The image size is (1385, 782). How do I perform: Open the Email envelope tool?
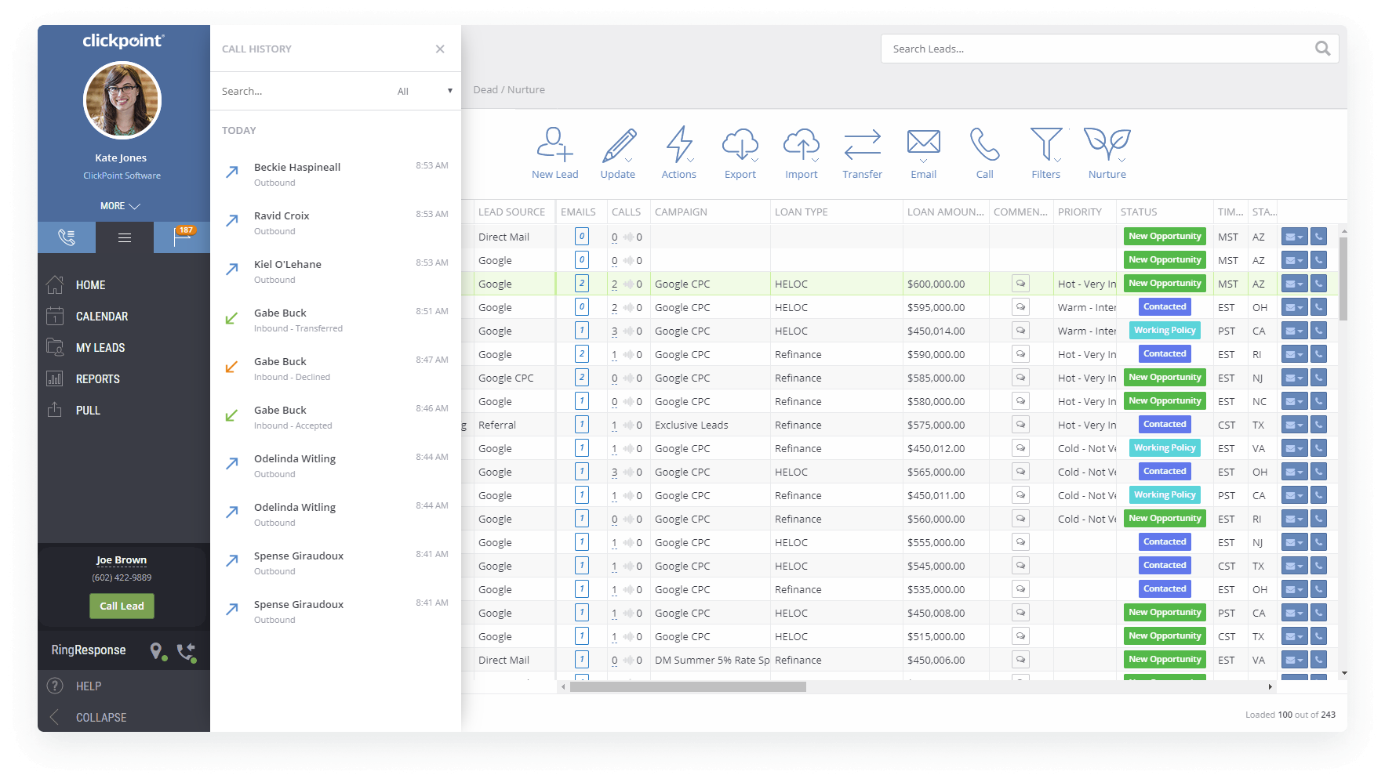924,145
